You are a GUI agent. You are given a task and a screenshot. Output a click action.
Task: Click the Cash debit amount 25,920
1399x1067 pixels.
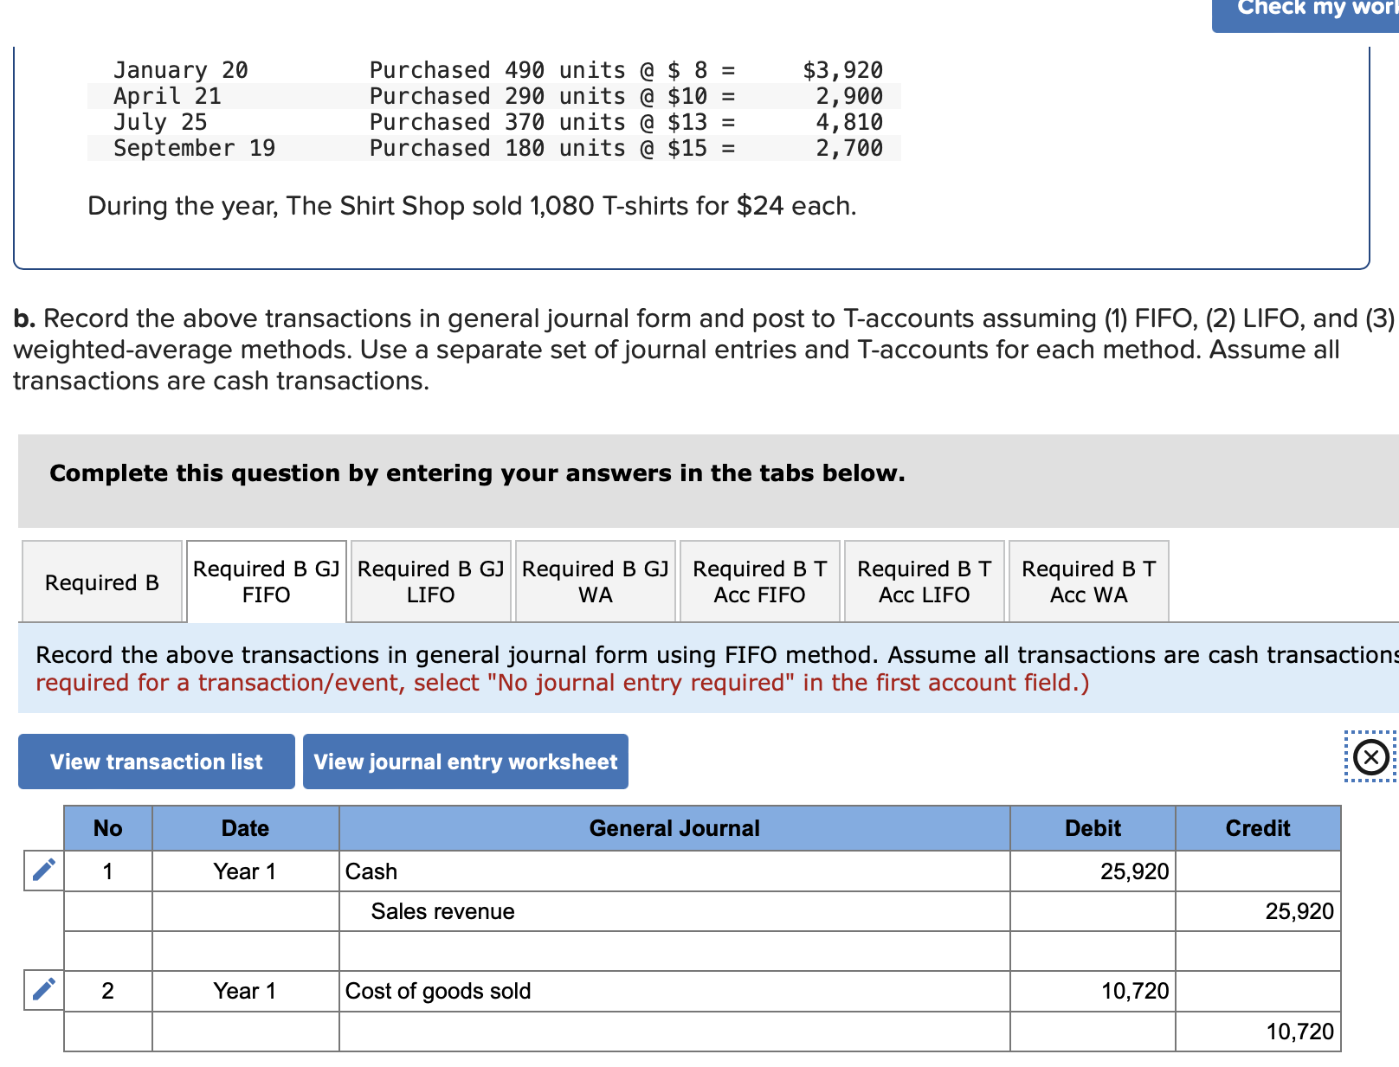click(1092, 871)
